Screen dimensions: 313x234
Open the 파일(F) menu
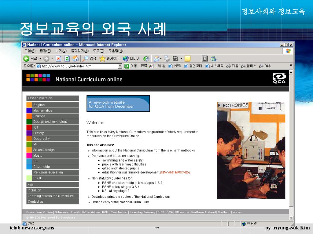click(x=30, y=51)
